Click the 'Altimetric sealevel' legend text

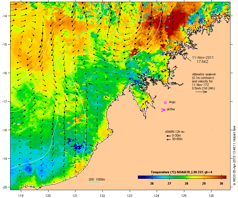(204, 74)
